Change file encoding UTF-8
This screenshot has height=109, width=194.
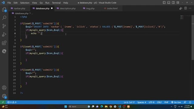pyautogui.click(x=152, y=102)
